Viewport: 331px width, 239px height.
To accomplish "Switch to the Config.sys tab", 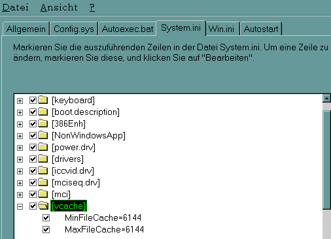I will (x=74, y=29).
